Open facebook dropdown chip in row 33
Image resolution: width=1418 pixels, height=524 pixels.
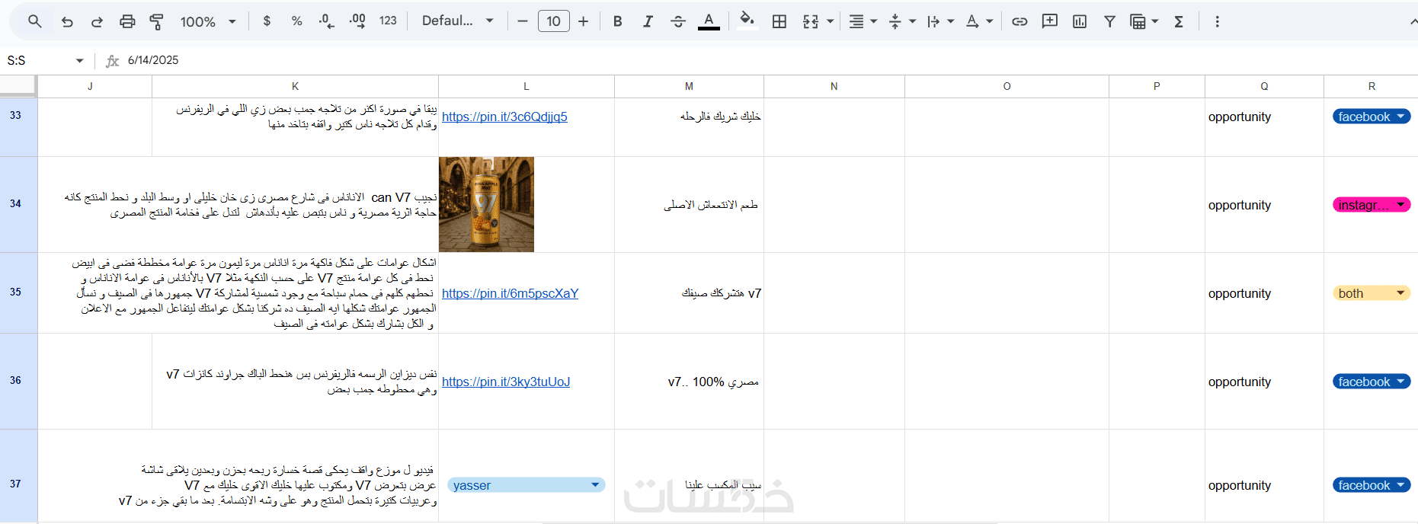point(1372,117)
